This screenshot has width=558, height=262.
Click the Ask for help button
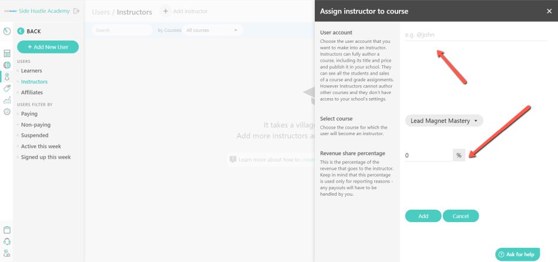tap(517, 254)
